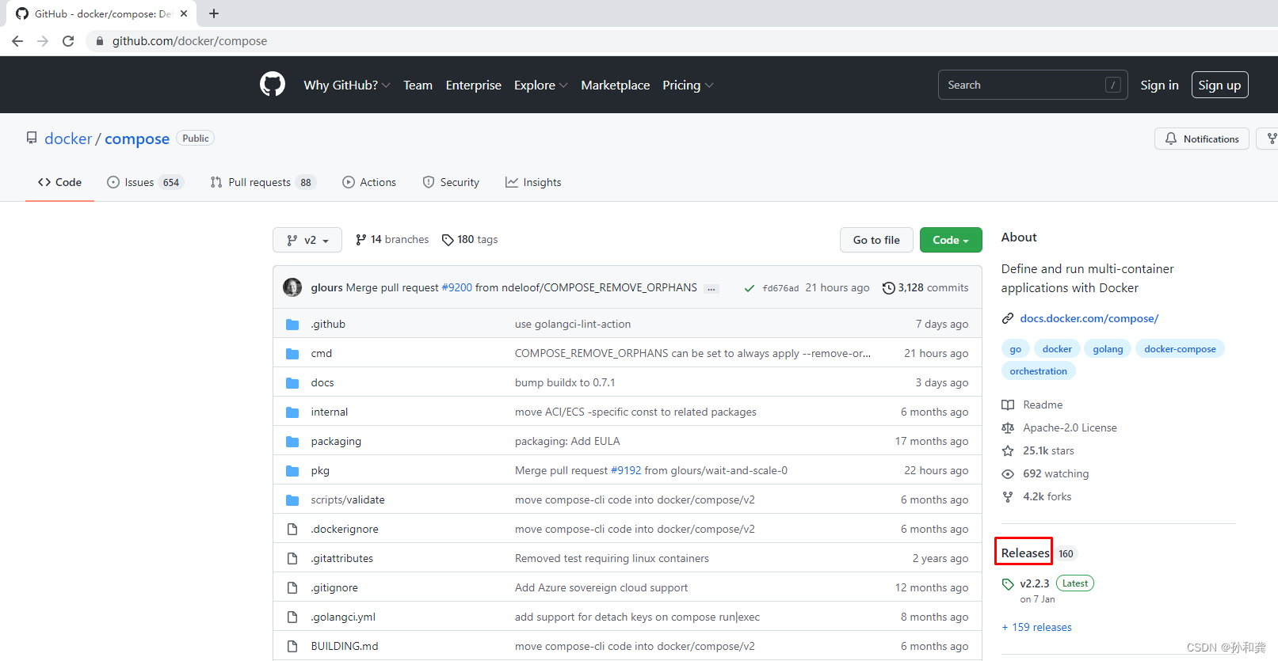Open the Apache-2.0 License link

[x=1059, y=427]
